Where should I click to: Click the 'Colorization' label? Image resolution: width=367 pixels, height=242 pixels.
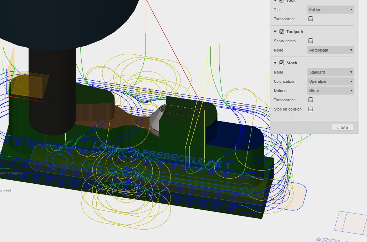pos(284,81)
